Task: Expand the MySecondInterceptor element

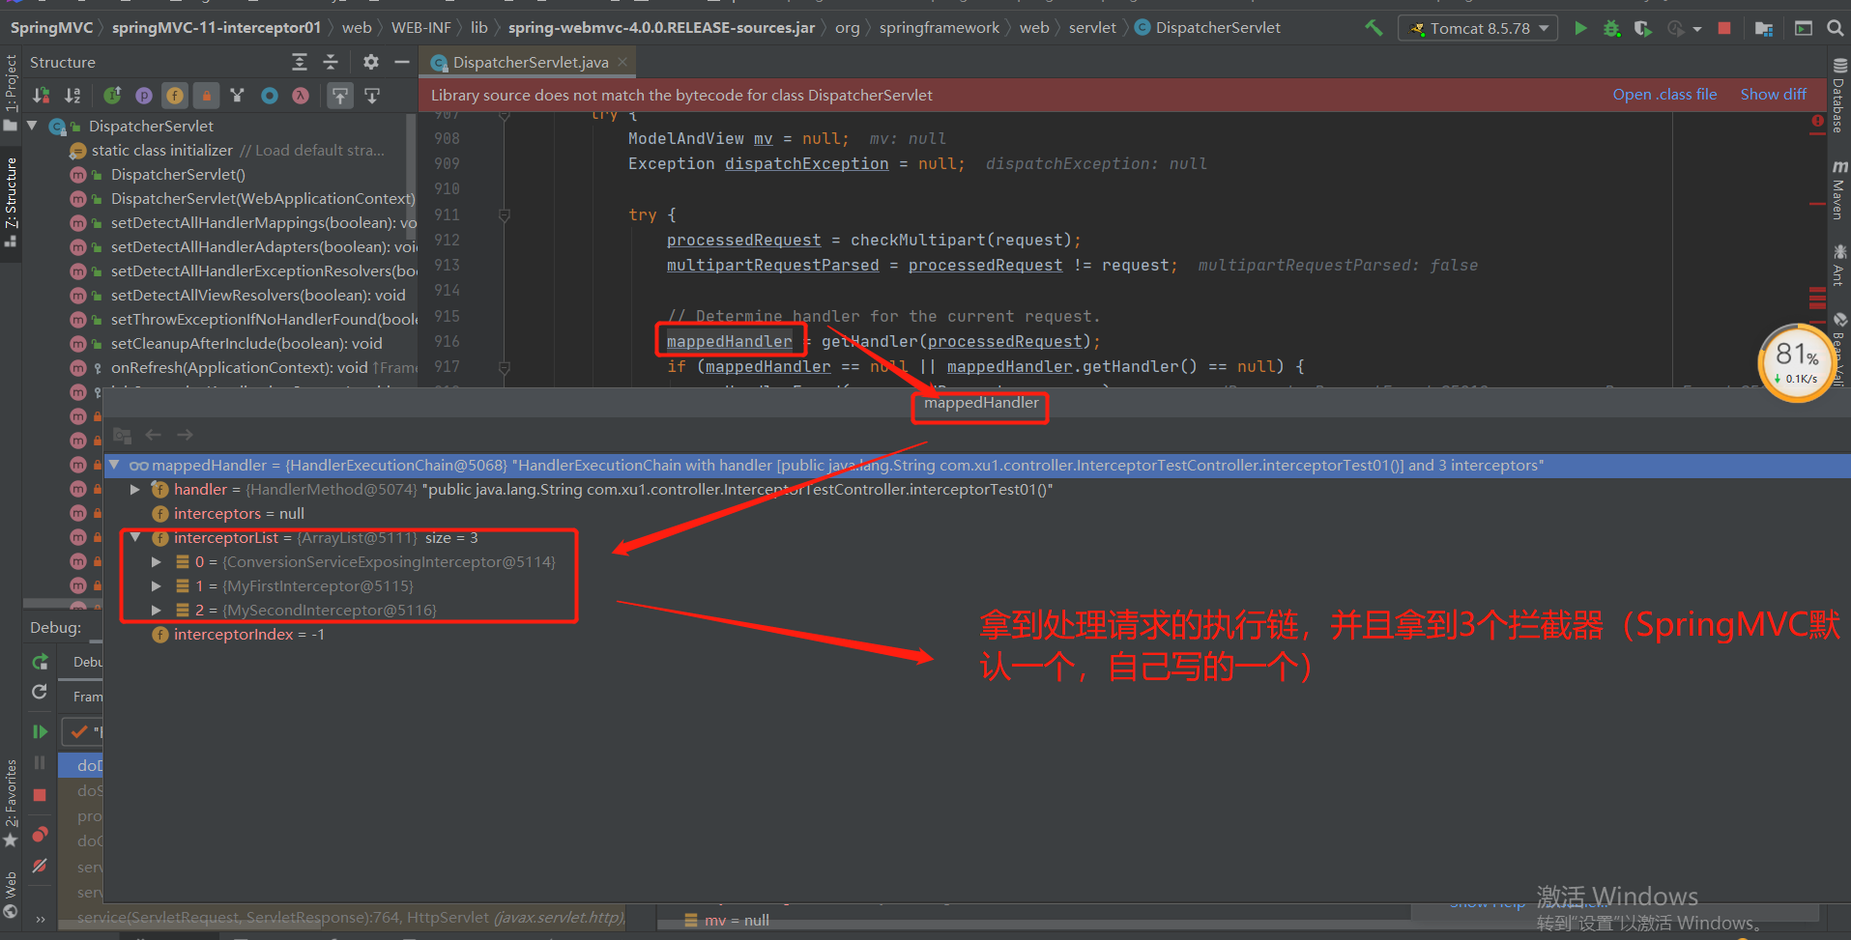Action: (157, 610)
